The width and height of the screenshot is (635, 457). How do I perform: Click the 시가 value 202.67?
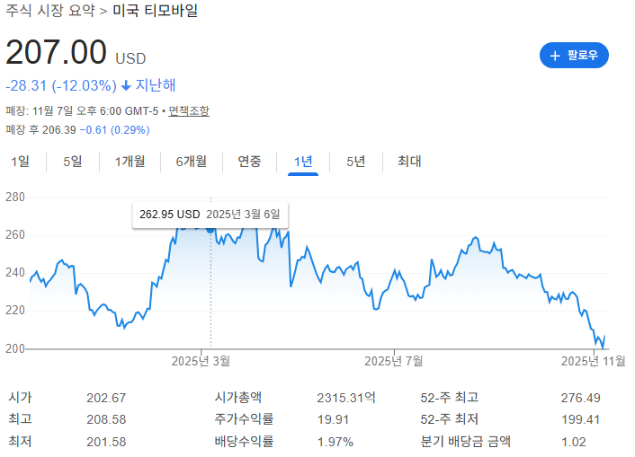click(x=106, y=398)
